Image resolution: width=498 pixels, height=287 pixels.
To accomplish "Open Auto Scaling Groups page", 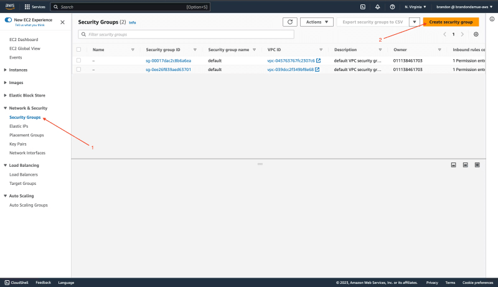I will 29,205.
